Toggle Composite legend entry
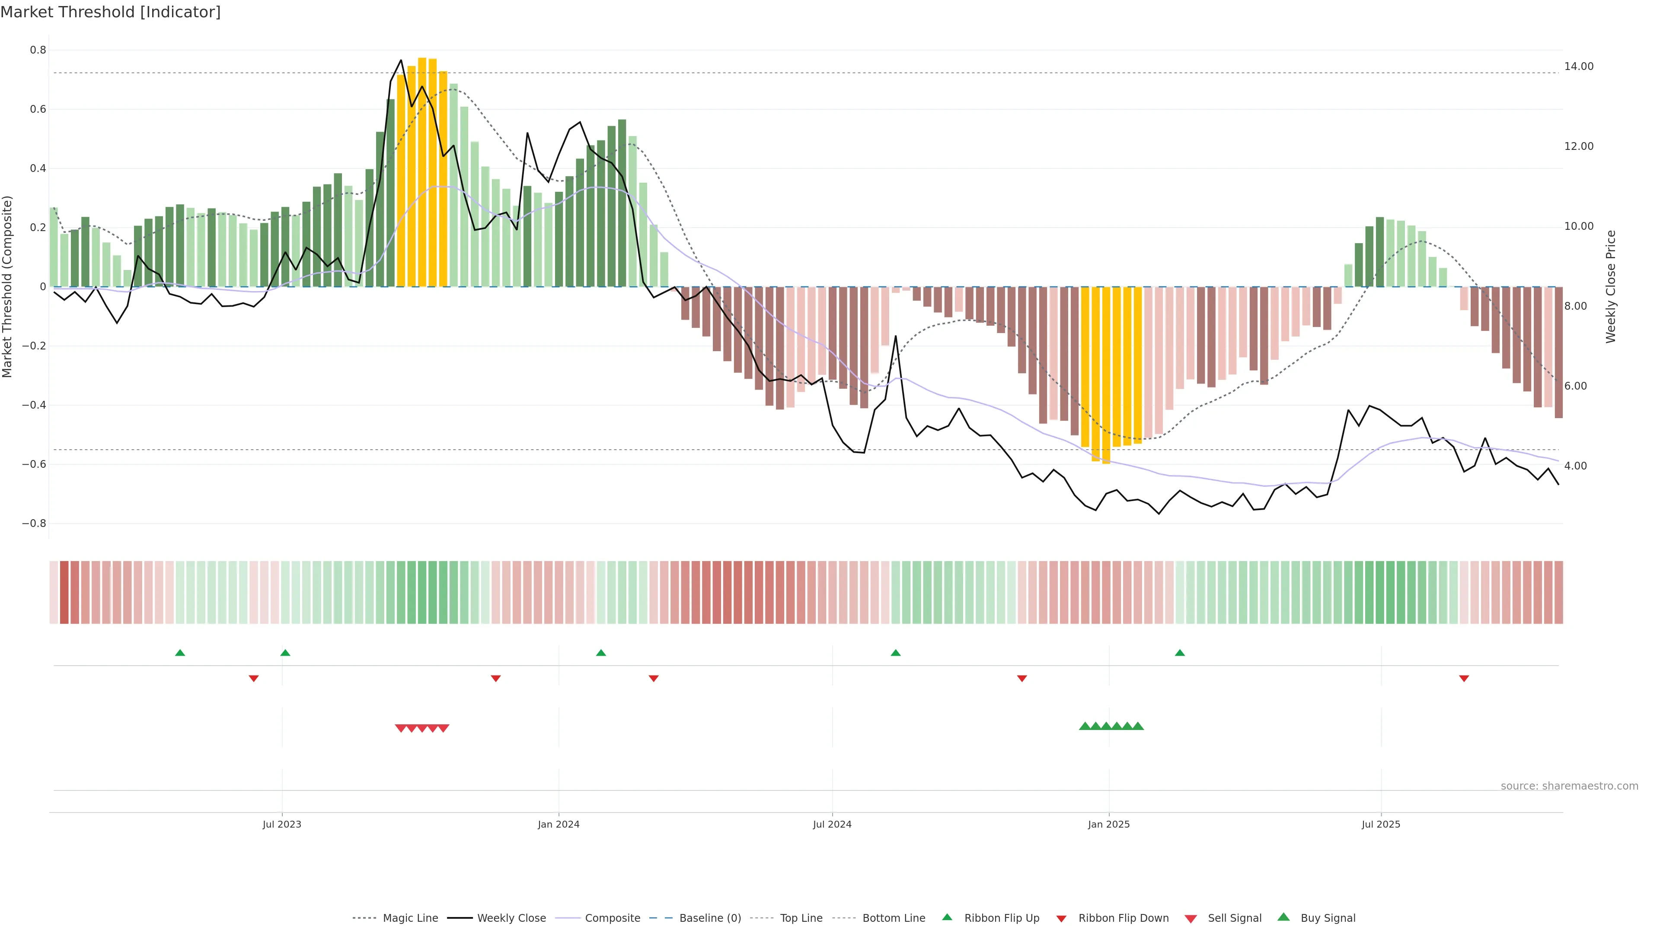 612,917
